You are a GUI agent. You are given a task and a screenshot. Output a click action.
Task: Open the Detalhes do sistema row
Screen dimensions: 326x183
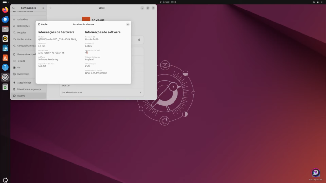coord(102,92)
